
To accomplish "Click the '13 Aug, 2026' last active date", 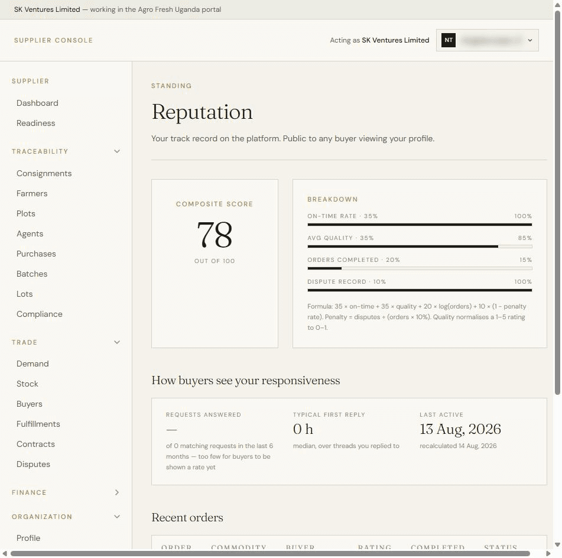I will [x=460, y=429].
